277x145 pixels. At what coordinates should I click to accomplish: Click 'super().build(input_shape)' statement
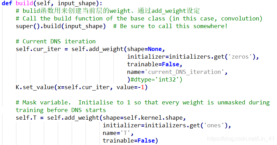click(x=61, y=26)
